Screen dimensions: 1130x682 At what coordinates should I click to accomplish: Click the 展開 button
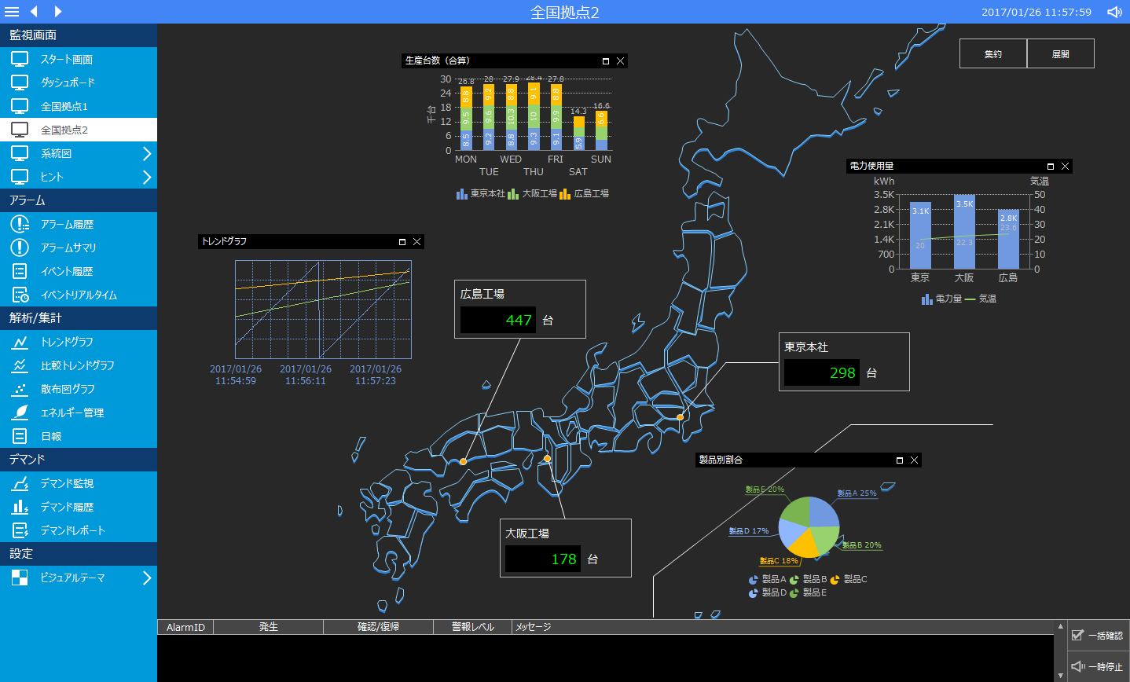pyautogui.click(x=1061, y=54)
